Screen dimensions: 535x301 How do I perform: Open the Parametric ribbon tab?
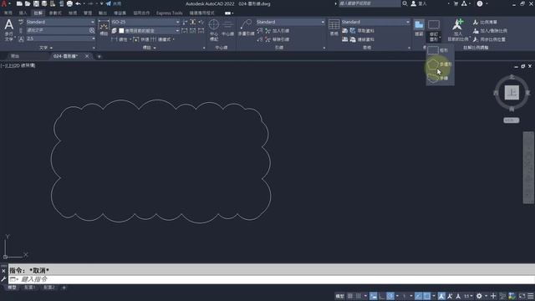[55, 13]
